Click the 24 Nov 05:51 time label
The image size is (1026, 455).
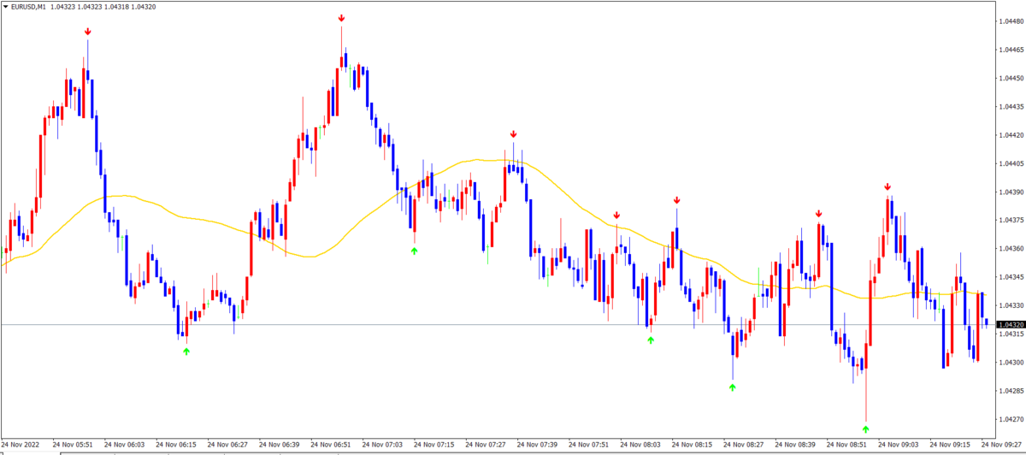[73, 446]
